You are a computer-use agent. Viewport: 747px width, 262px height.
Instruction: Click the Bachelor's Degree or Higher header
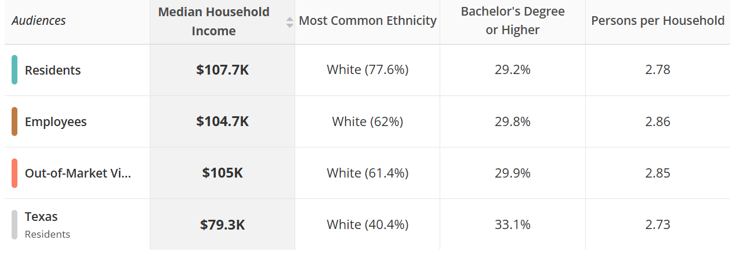point(512,21)
